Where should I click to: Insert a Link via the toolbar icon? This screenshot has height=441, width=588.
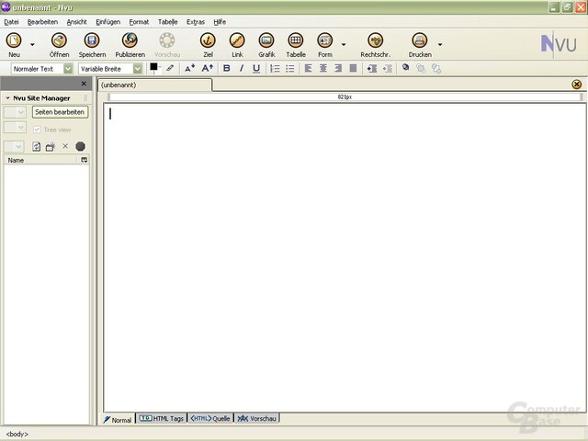[x=237, y=40]
